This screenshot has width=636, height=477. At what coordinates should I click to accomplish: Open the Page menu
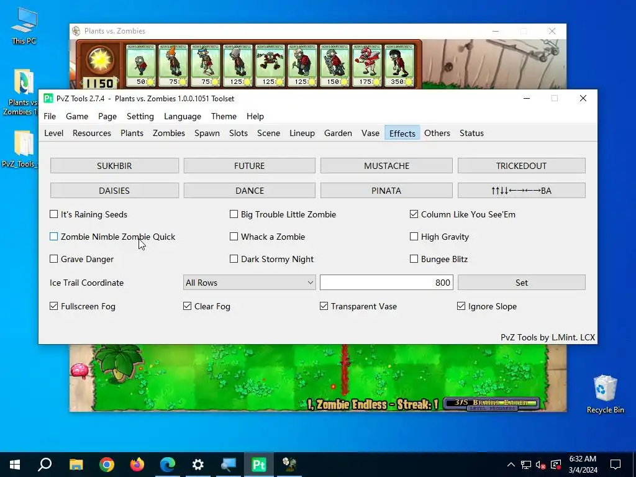[107, 116]
